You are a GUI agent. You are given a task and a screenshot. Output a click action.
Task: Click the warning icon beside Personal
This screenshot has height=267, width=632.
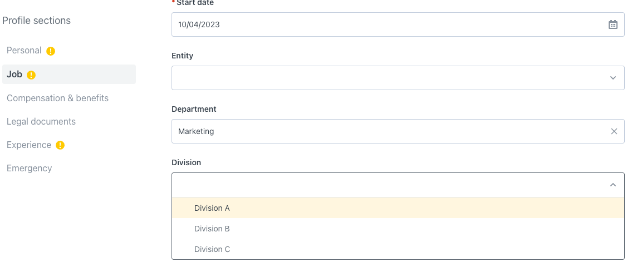tap(50, 51)
